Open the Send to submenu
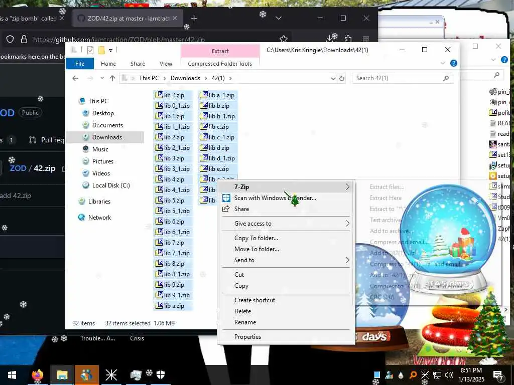This screenshot has height=385, width=514. [286, 260]
